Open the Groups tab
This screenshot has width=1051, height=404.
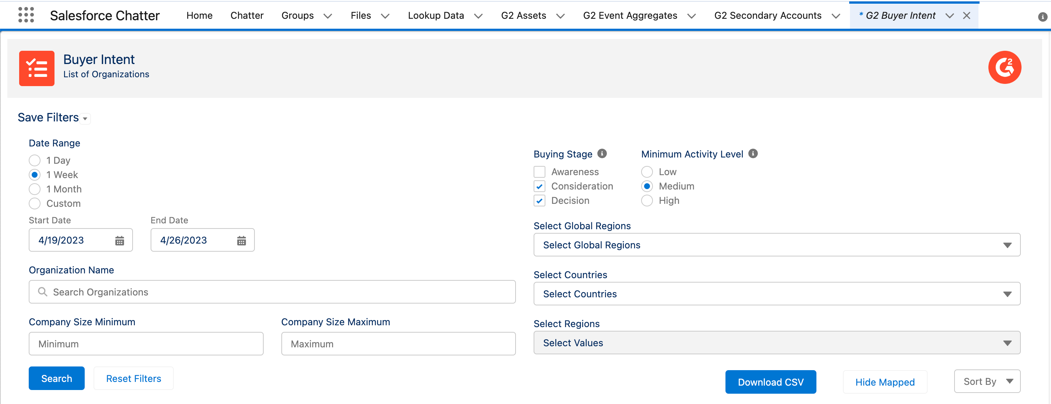(x=298, y=15)
